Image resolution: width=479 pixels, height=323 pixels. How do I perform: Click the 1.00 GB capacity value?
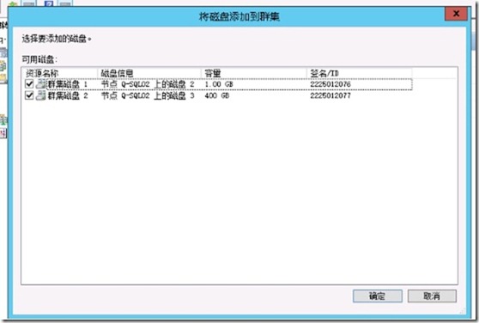219,84
